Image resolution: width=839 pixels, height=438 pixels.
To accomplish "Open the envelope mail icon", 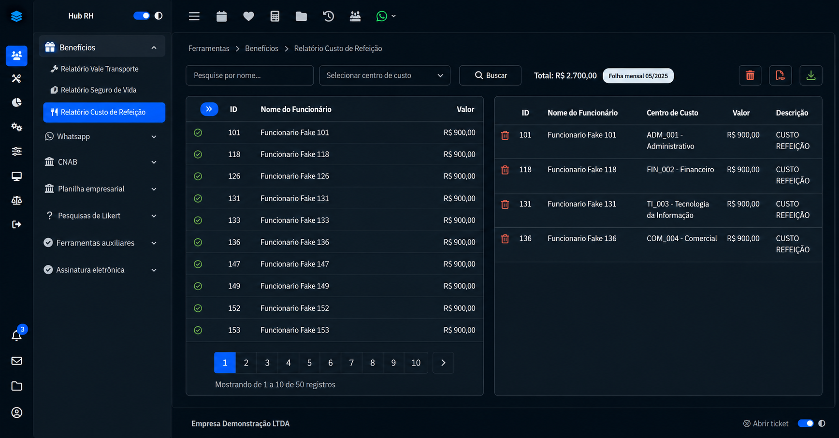I will click(x=16, y=361).
